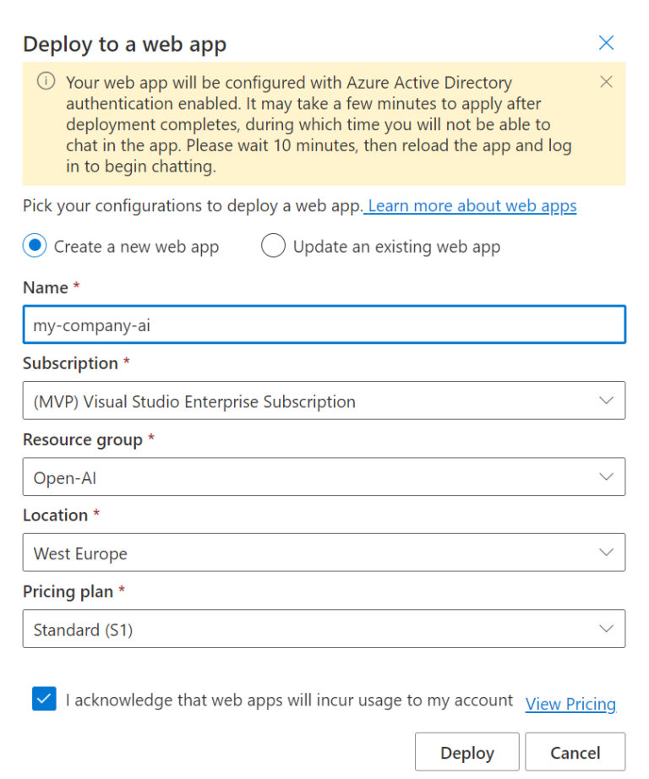Click the Subscription dropdown chevron
Screen dimensions: 649x779
pos(605,400)
